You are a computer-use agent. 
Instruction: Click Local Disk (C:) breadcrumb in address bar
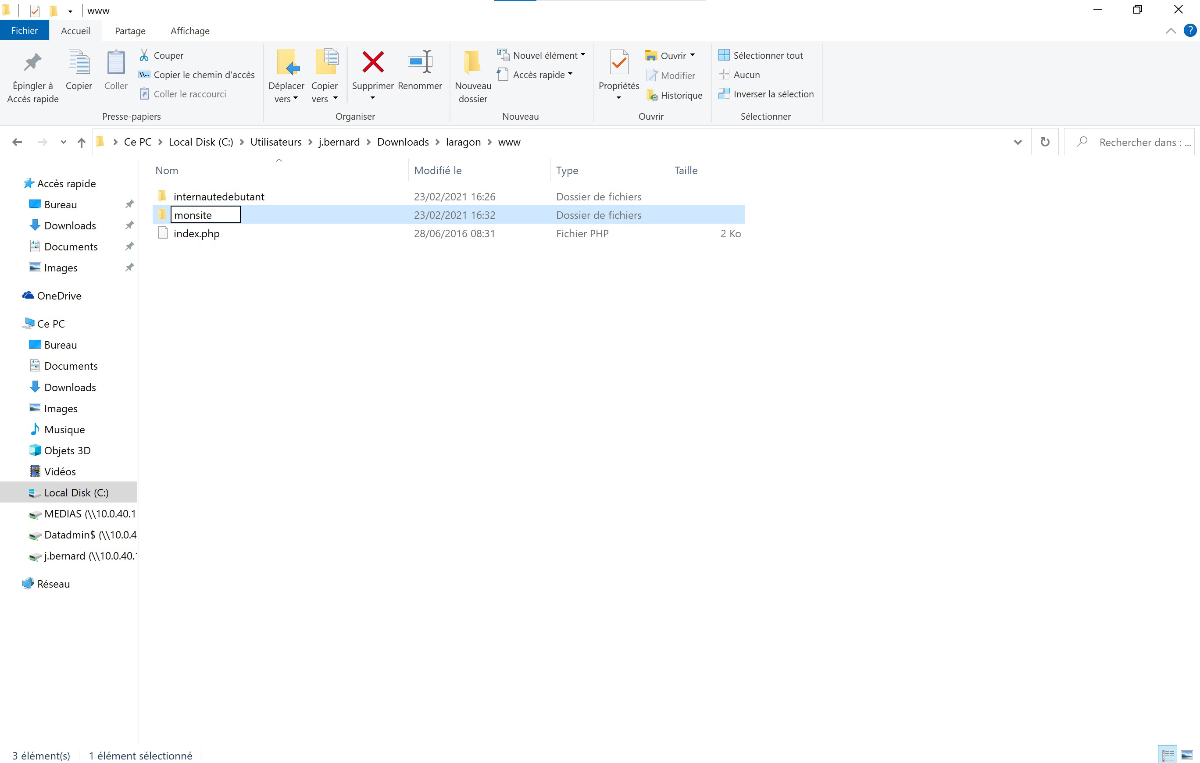click(x=201, y=142)
